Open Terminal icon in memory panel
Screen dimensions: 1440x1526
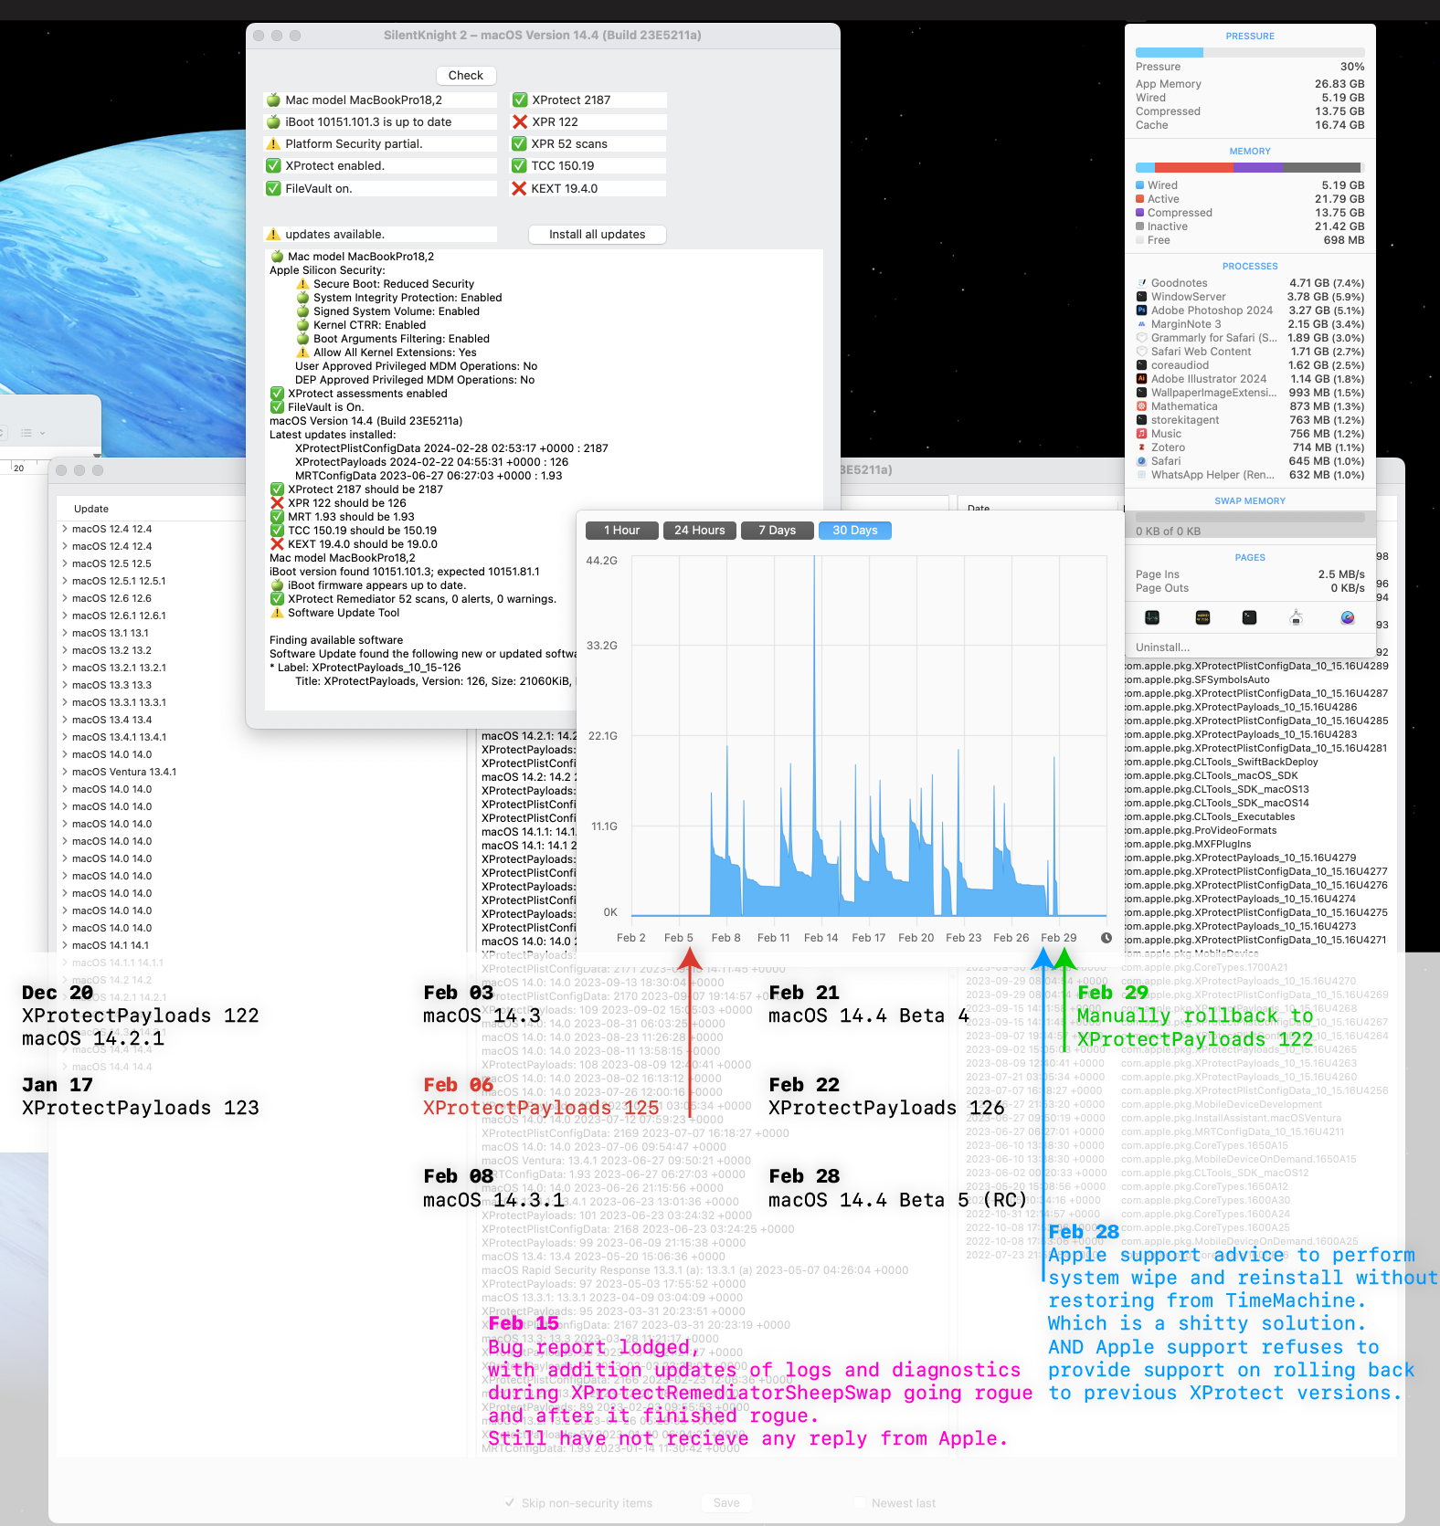(1249, 617)
